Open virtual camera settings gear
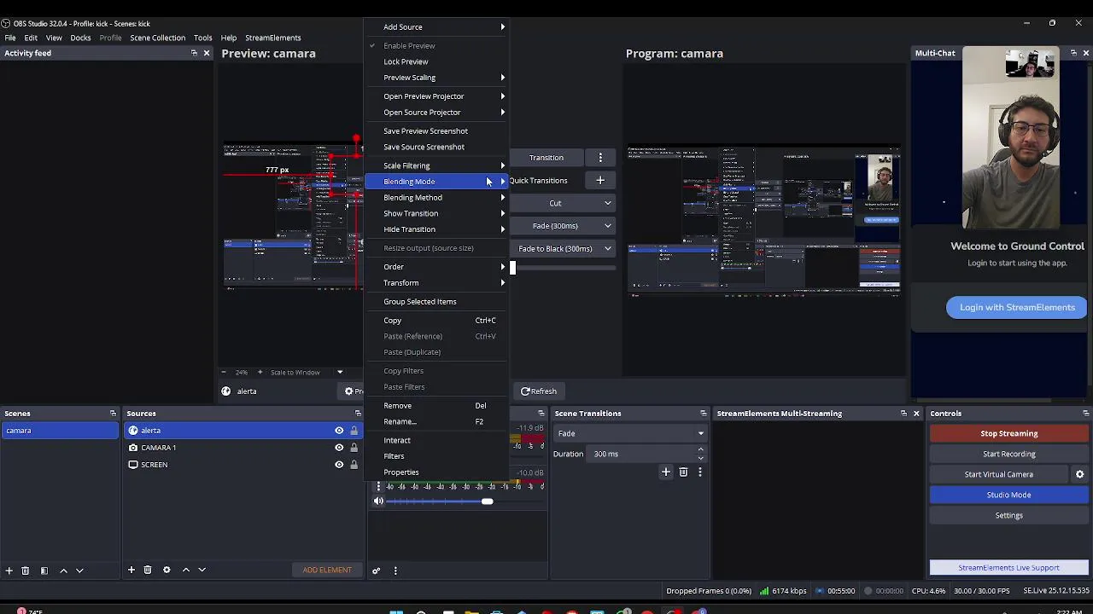Viewport: 1093px width, 614px height. [x=1079, y=474]
